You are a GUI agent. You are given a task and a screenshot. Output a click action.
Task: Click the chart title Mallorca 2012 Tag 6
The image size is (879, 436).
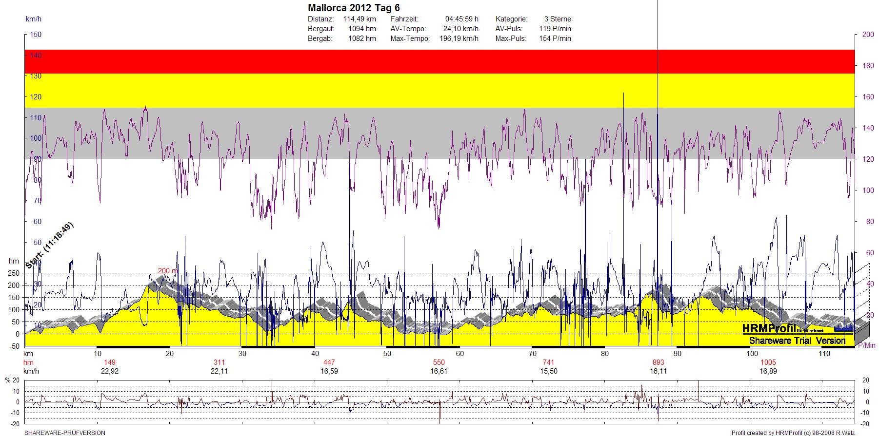click(354, 8)
